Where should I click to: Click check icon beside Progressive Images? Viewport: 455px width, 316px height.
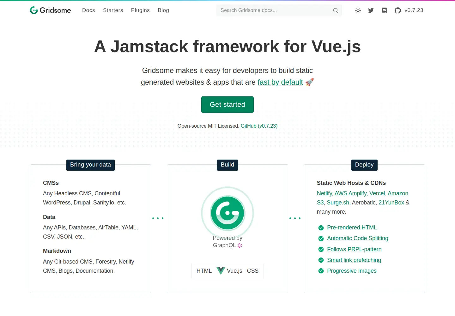(x=321, y=271)
